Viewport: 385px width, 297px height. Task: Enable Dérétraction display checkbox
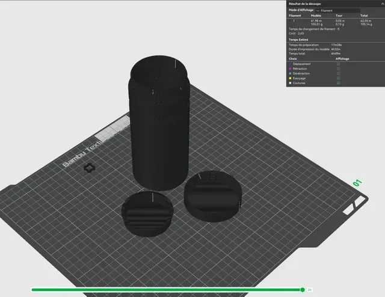(338, 73)
